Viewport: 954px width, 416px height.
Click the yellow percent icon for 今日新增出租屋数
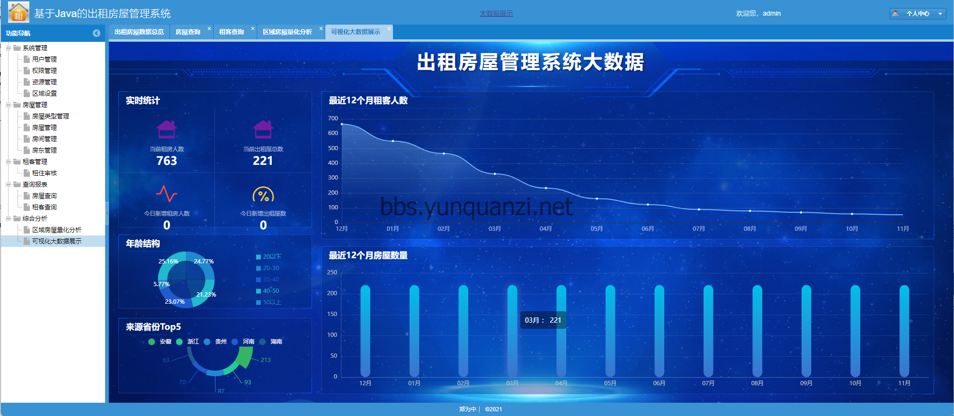[263, 195]
